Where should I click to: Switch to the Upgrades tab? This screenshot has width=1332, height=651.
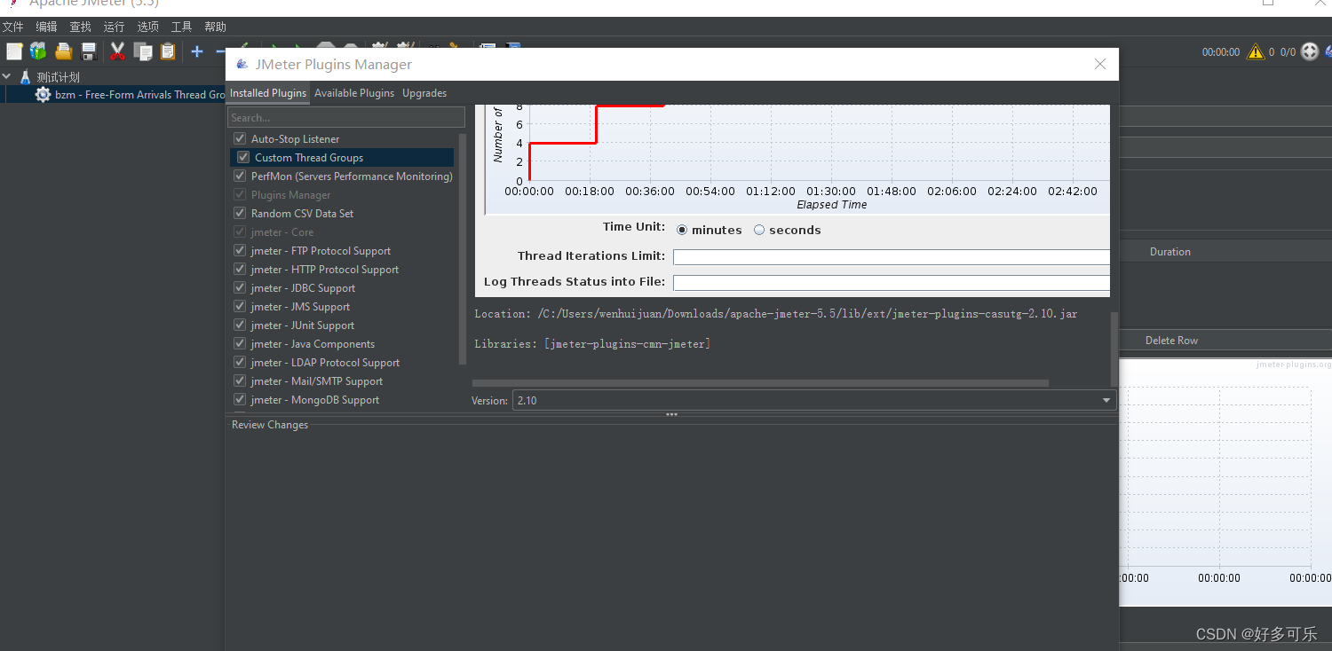[x=424, y=93]
